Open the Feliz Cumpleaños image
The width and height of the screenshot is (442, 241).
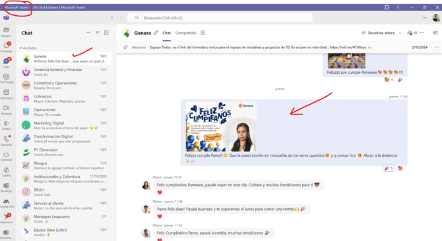(221, 126)
